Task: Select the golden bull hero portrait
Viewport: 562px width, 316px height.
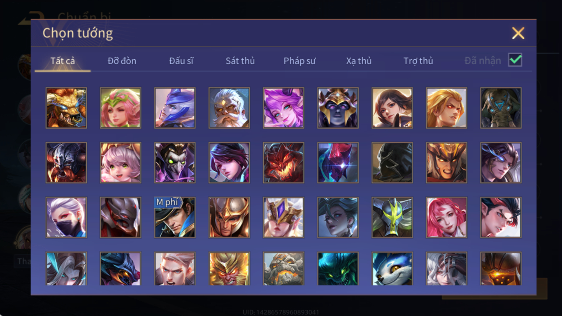Action: coord(66,108)
